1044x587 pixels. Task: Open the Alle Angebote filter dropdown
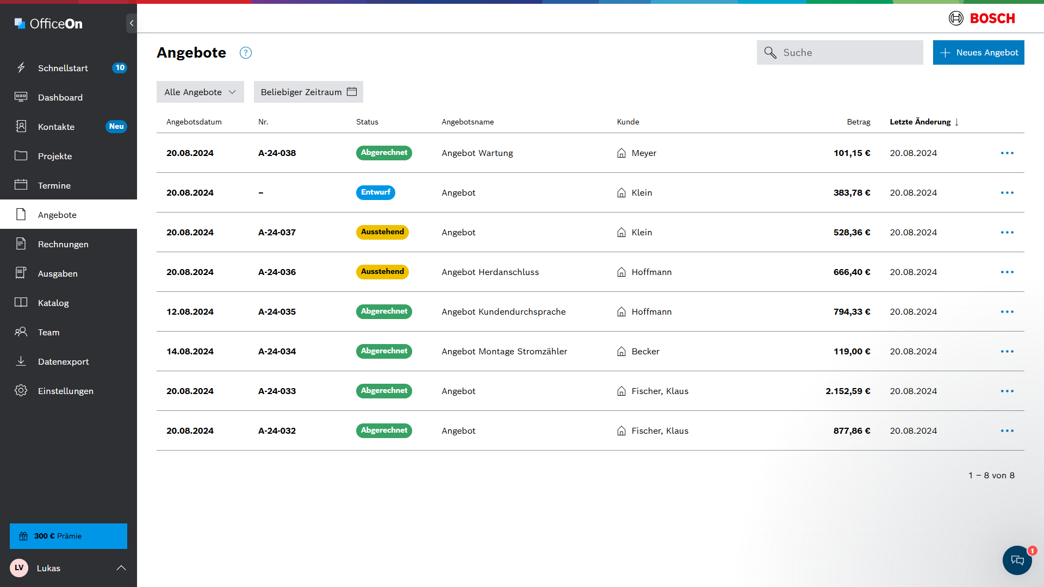tap(200, 92)
